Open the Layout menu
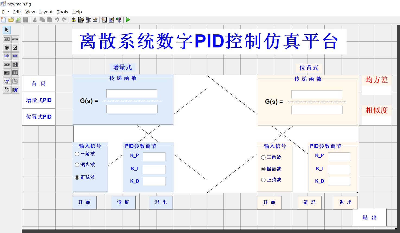 (46, 12)
